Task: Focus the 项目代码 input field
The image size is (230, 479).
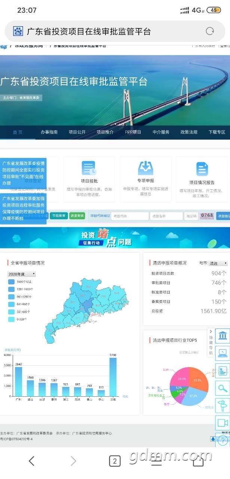Action: (x=130, y=216)
